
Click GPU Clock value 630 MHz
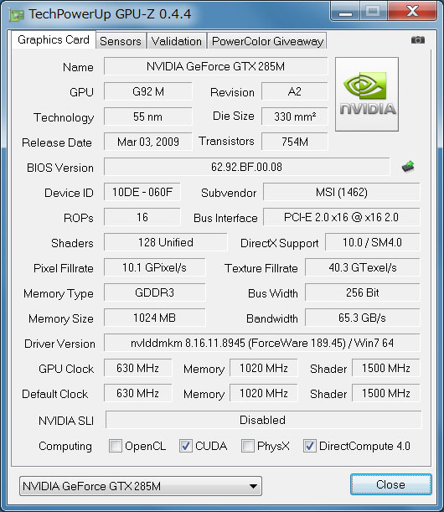coord(137,368)
